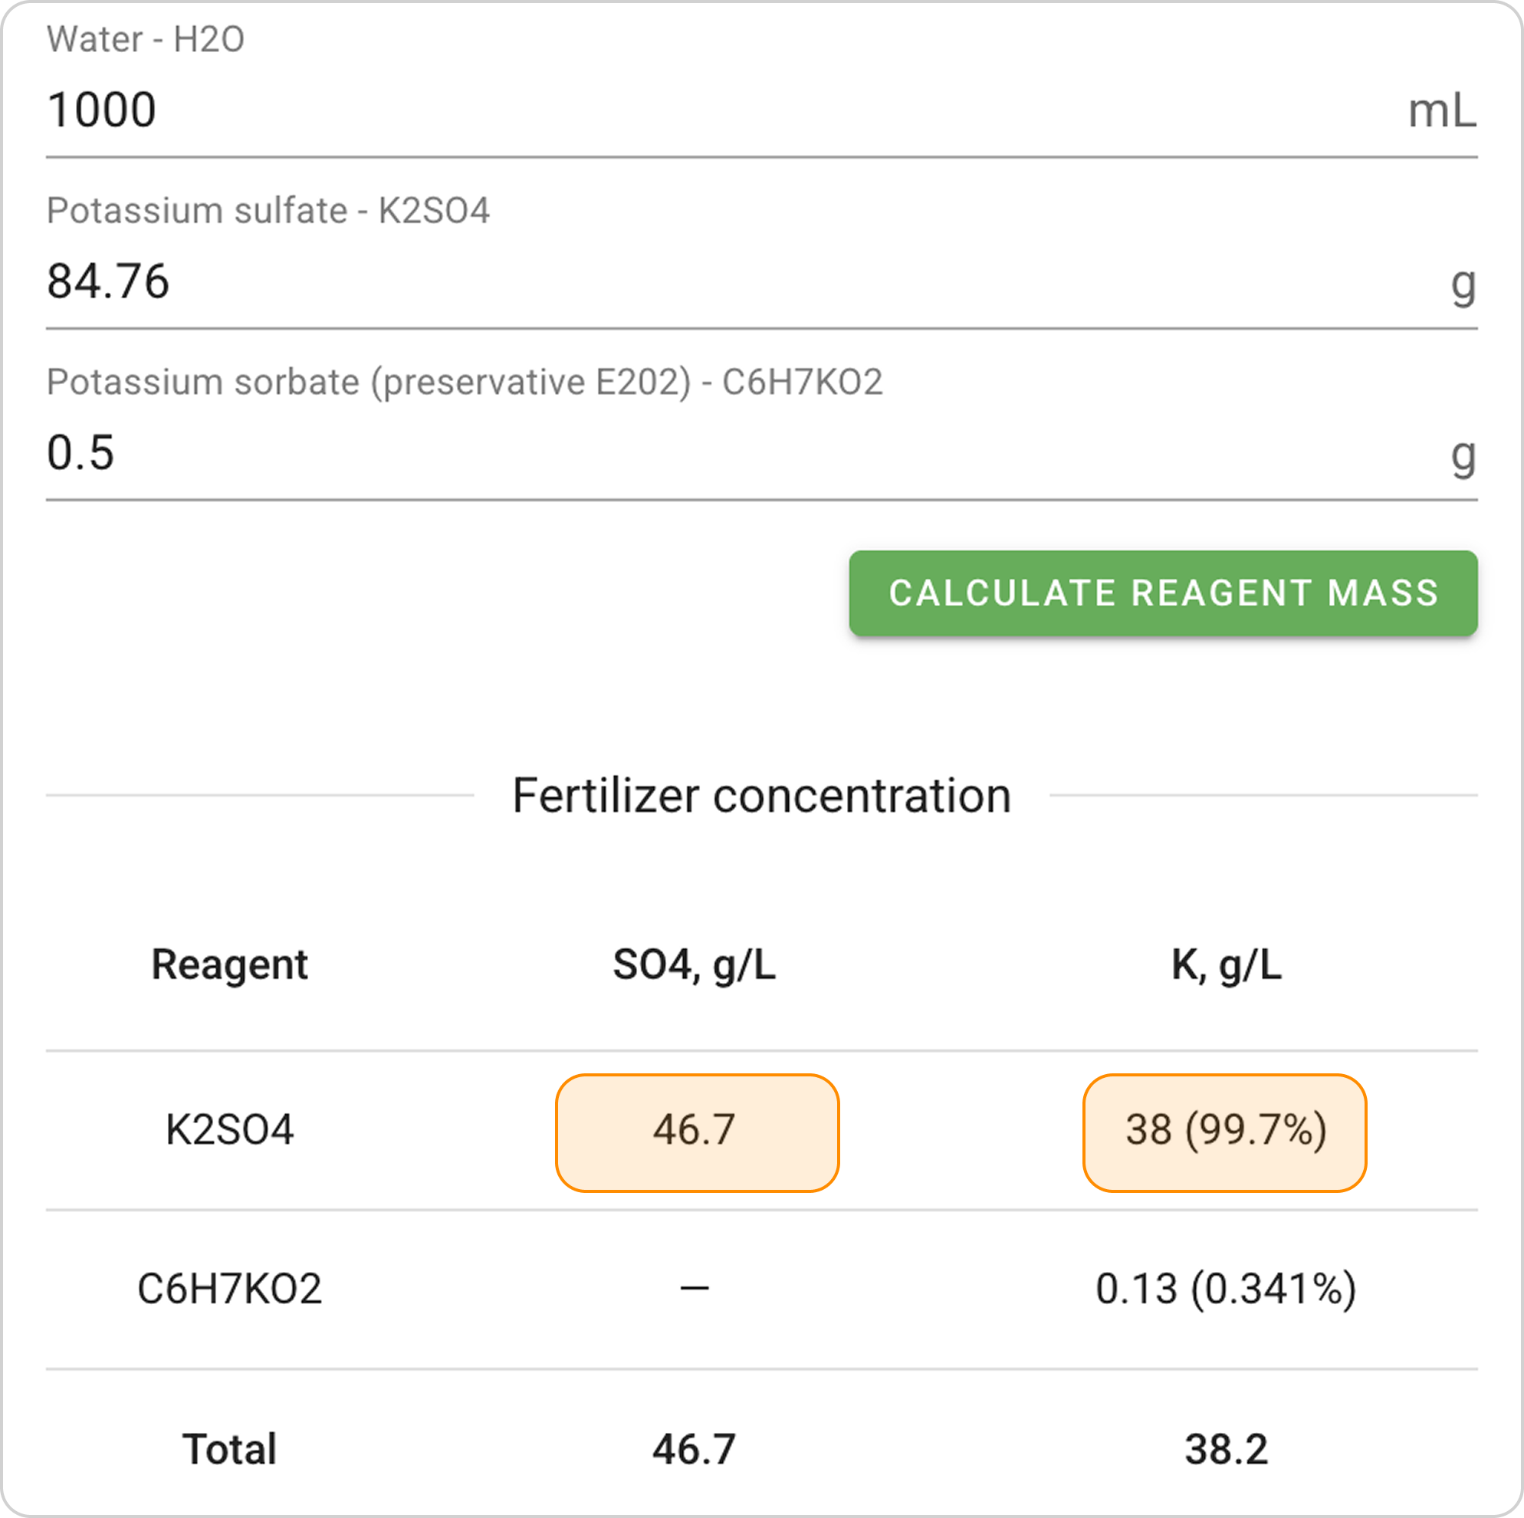Click the SO4, g/L column header
The image size is (1524, 1518).
(695, 964)
